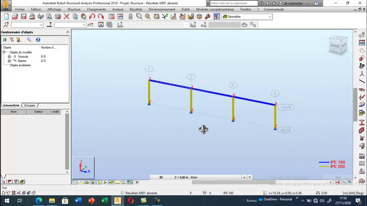Close the Gestionnaire d'objets panel
Image resolution: width=367 pixels, height=206 pixels.
pos(68,32)
